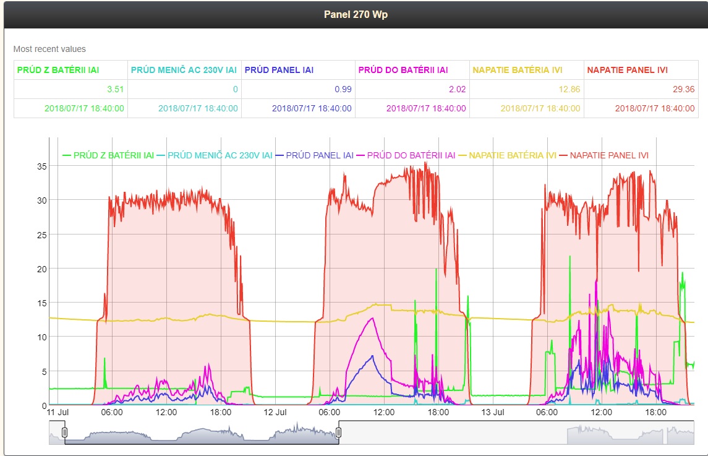
Task: Click the Panel 270 Wp title bar
Action: 356,14
